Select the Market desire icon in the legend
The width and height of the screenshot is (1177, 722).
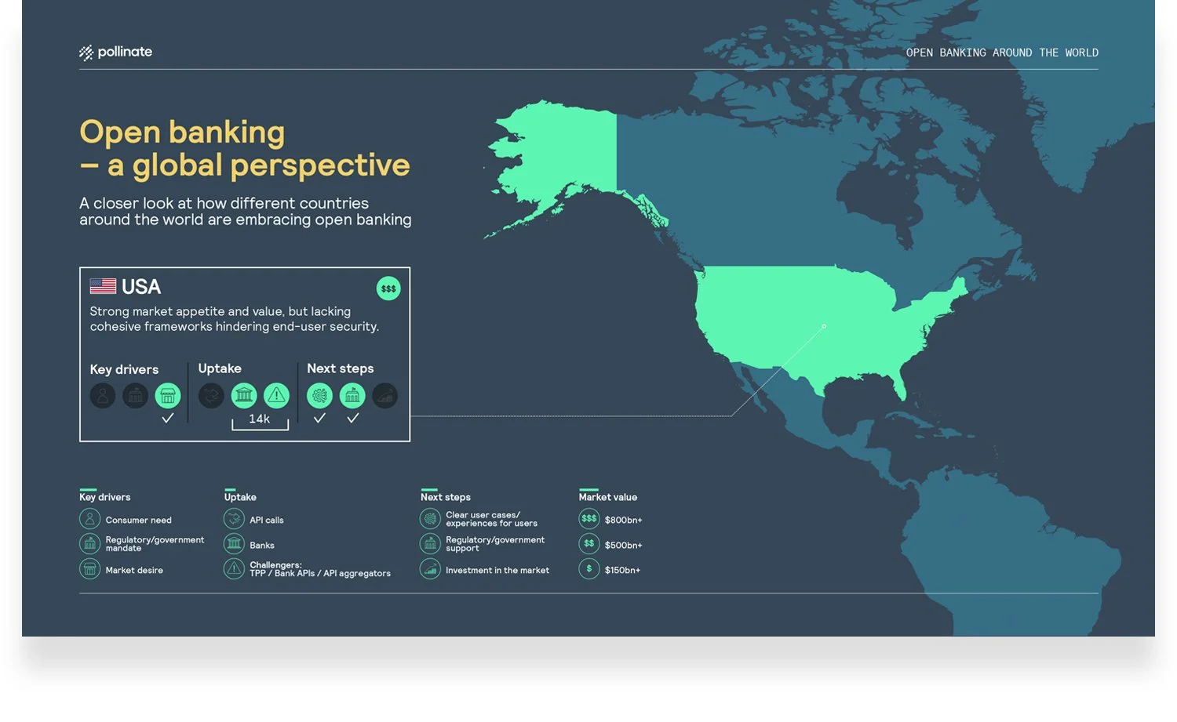pyautogui.click(x=89, y=568)
